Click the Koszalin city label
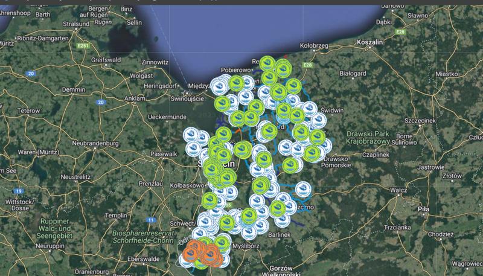Screen dimensions: 483x276 click(x=369, y=42)
